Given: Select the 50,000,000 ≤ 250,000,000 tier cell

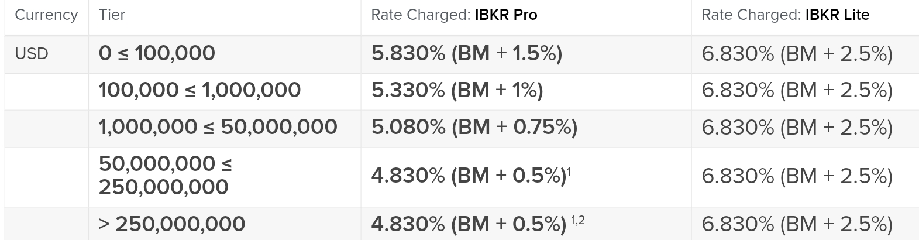Looking at the screenshot, I should coord(166,175).
